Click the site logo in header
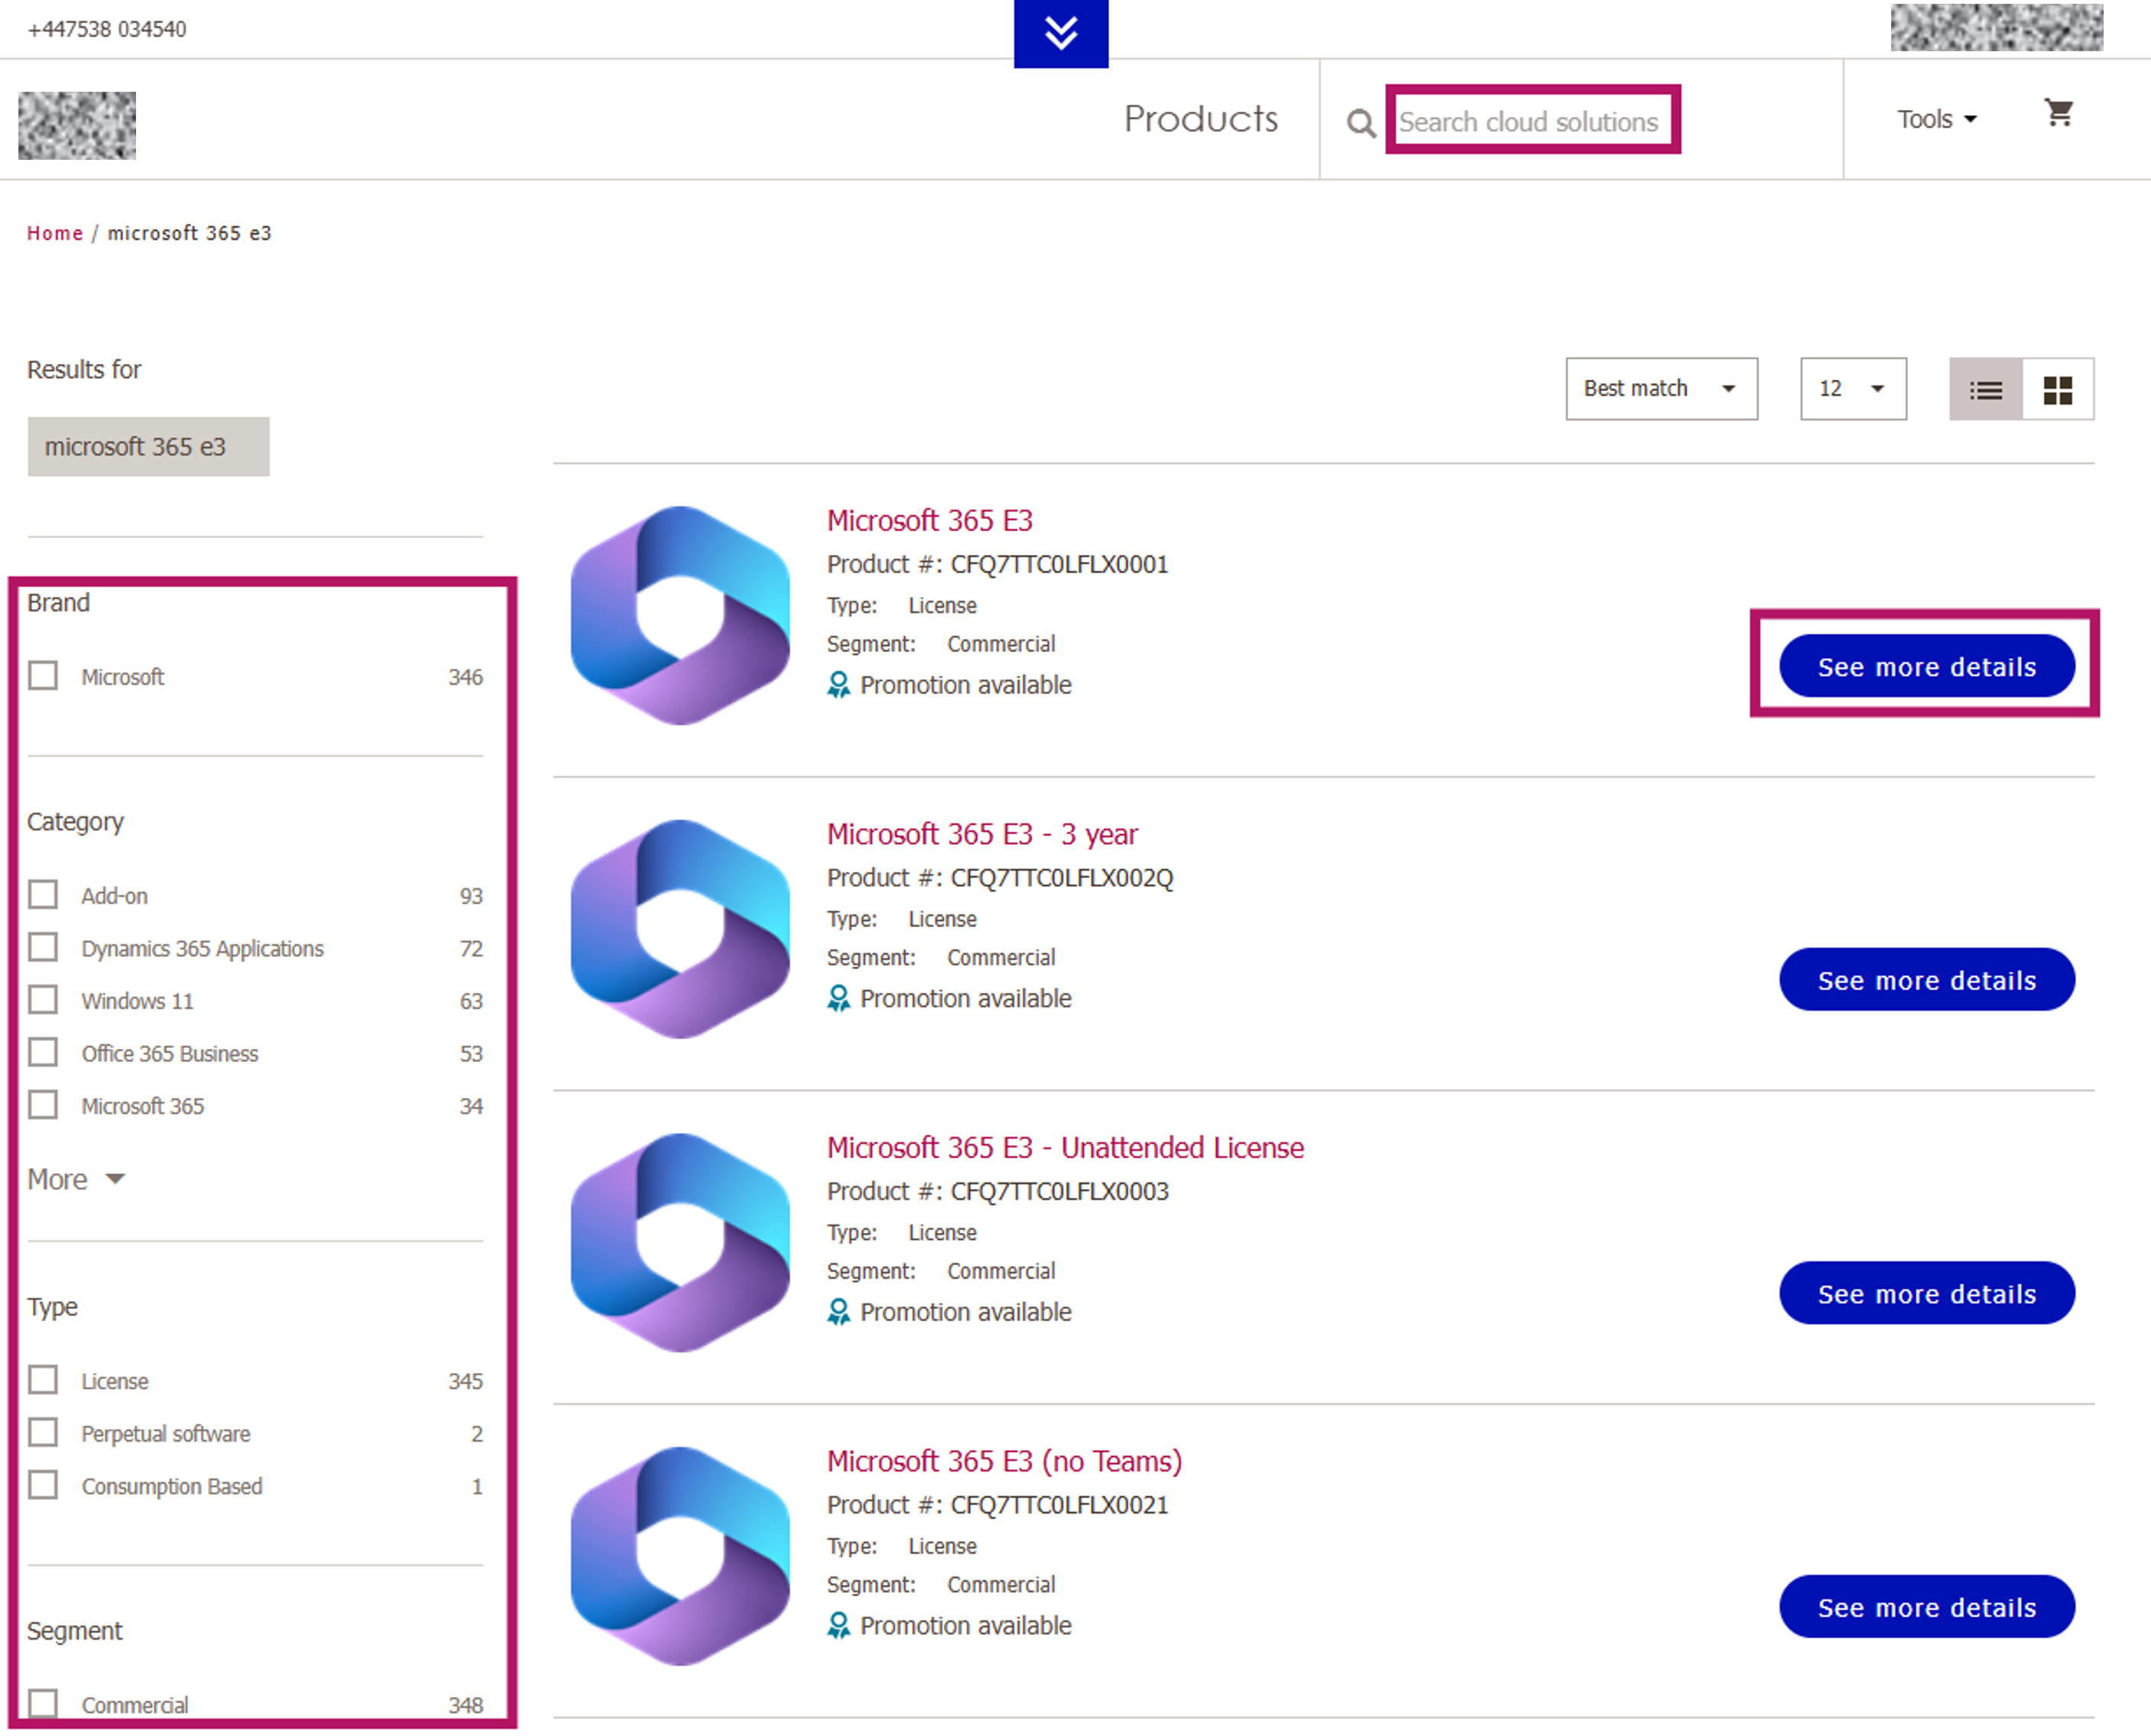2151x1736 pixels. click(77, 126)
